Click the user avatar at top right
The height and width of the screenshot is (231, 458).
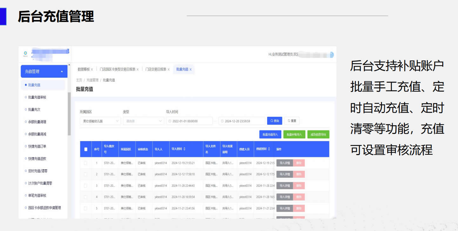point(332,55)
